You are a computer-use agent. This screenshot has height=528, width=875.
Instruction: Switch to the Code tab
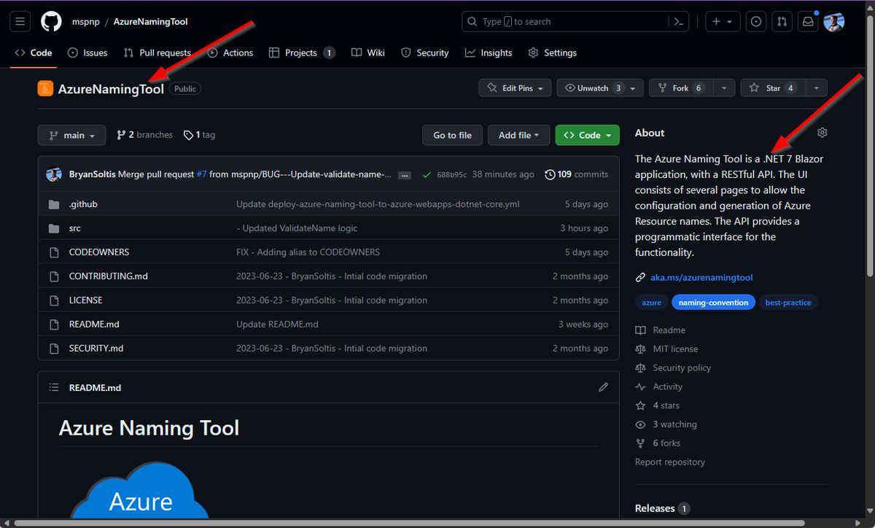coord(34,53)
